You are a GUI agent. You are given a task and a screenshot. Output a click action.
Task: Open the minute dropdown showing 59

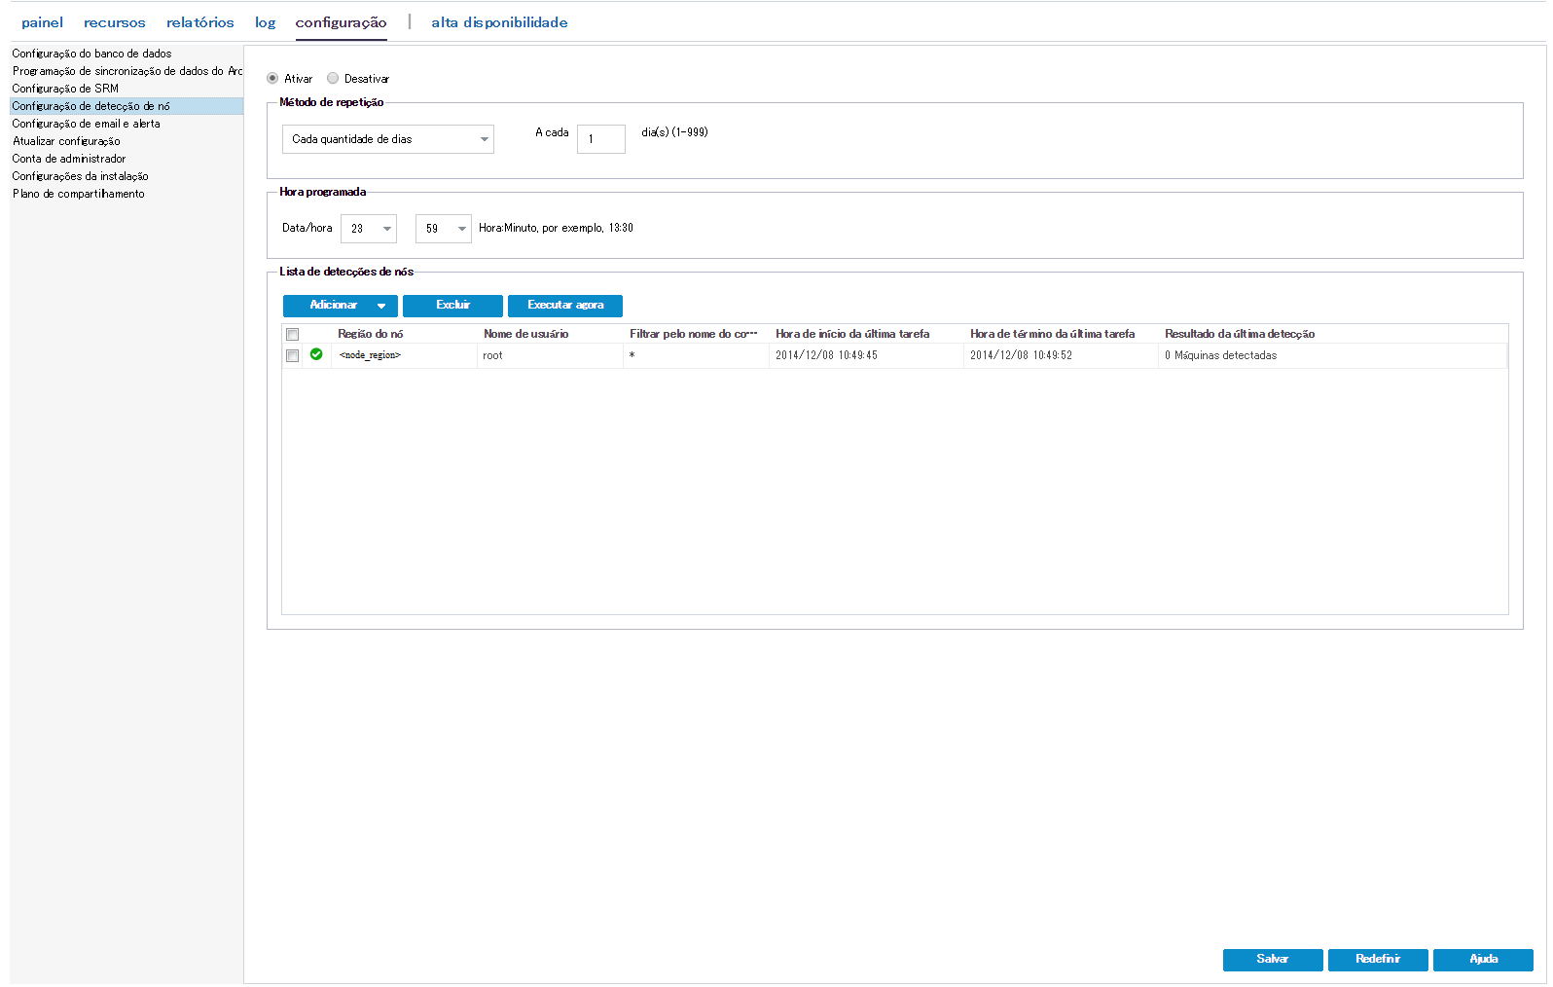click(x=444, y=229)
